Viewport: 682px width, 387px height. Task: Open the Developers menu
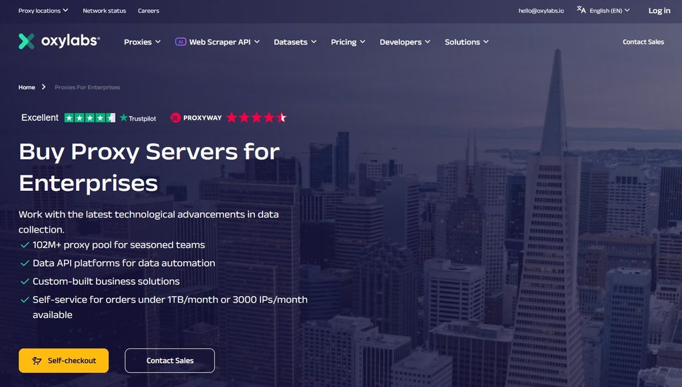(404, 41)
